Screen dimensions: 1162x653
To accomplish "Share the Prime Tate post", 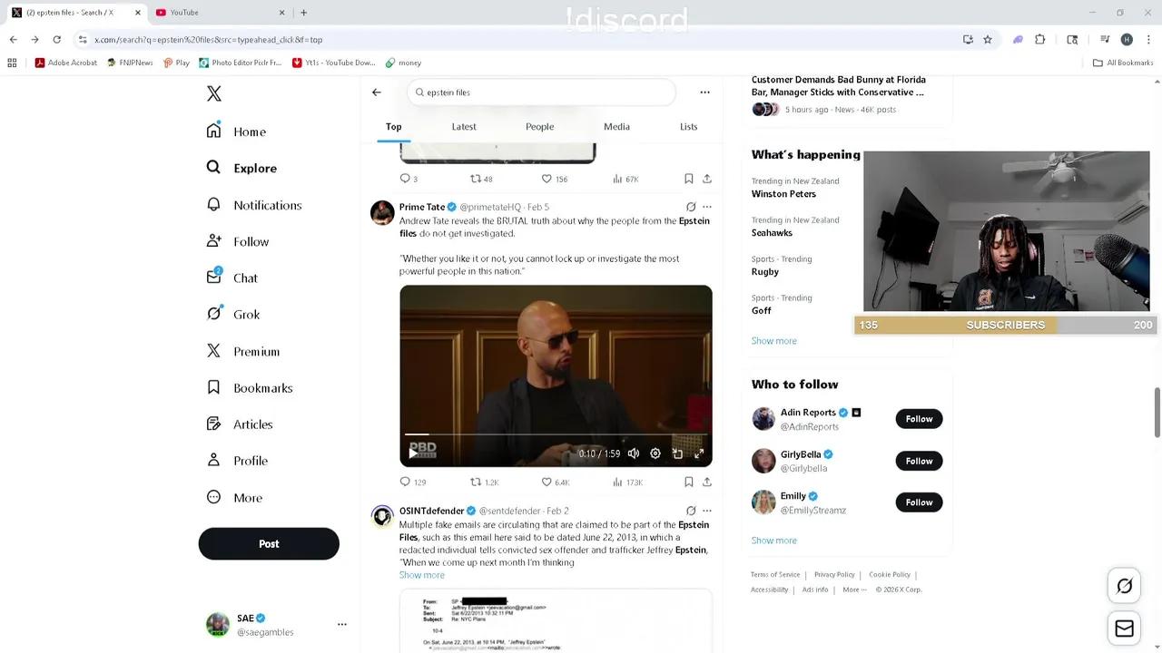I will [x=707, y=482].
